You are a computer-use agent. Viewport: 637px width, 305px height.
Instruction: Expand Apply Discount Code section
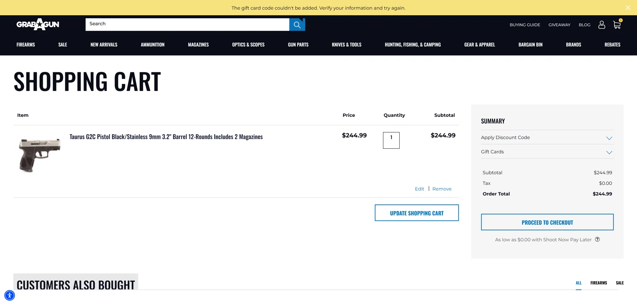pos(547,137)
